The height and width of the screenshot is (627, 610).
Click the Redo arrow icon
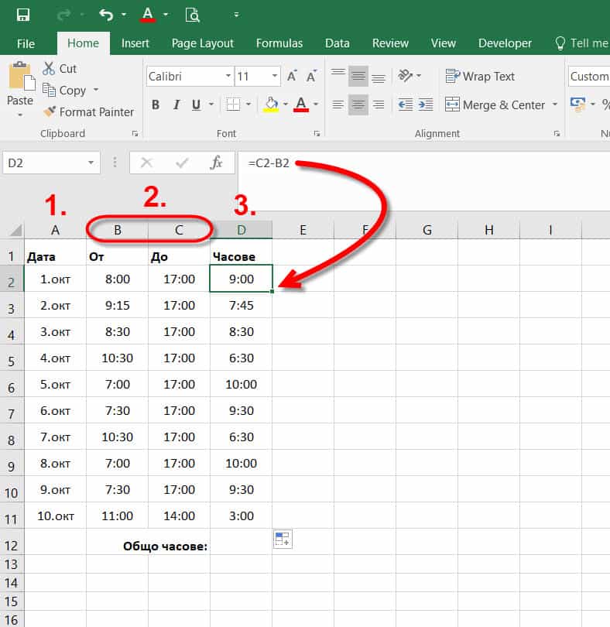coord(63,15)
